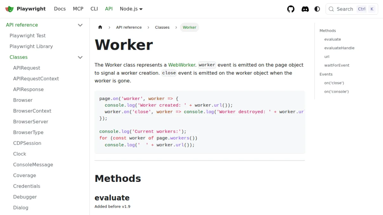This screenshot has height=215, width=383.
Task: Select Coverage in the sidebar
Action: pyautogui.click(x=25, y=175)
